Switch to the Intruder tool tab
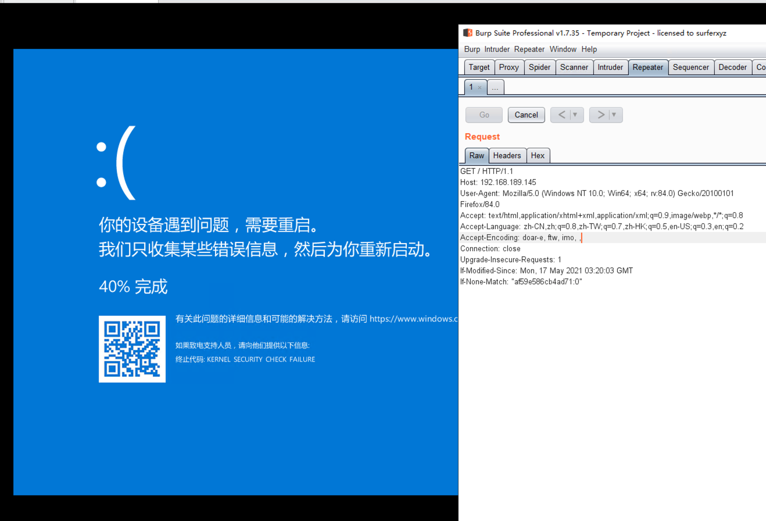 (x=610, y=67)
